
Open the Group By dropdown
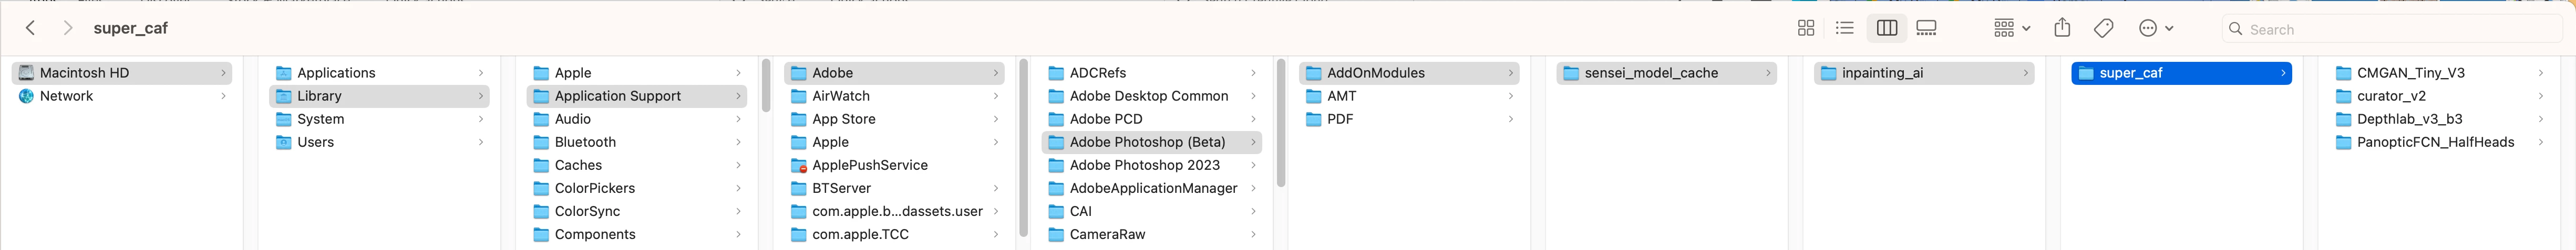tap(2011, 28)
